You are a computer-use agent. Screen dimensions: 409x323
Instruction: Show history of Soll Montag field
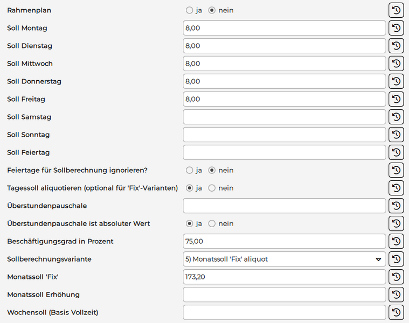click(x=396, y=28)
